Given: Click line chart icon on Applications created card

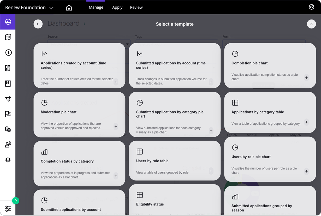Looking at the screenshot, I should coord(44,54).
